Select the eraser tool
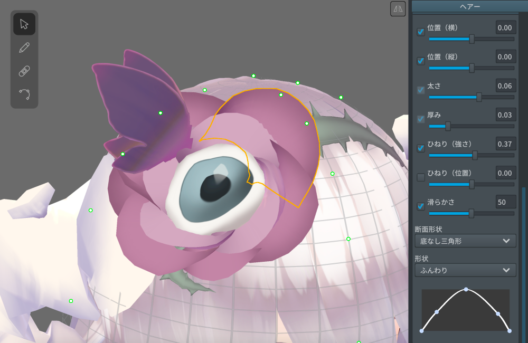Viewport: 528px width, 343px height. (x=24, y=71)
